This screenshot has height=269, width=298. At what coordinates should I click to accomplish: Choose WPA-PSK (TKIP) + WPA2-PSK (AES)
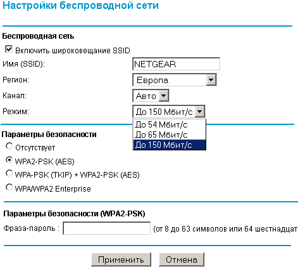coord(9,173)
